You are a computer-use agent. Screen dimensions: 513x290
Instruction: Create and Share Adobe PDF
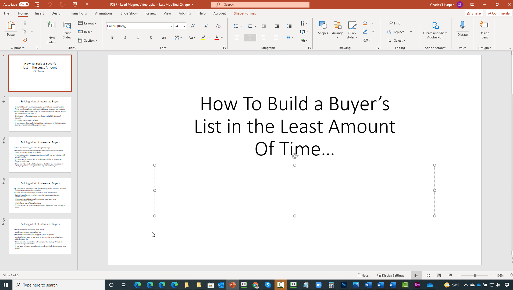(x=435, y=30)
